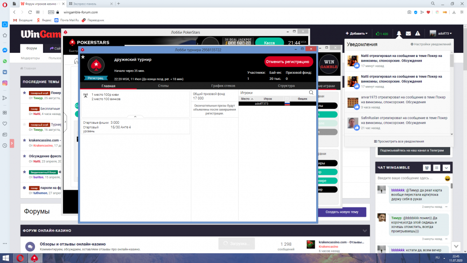Open Просмотреть все уведомления link
The image size is (467, 263).
tap(399, 142)
